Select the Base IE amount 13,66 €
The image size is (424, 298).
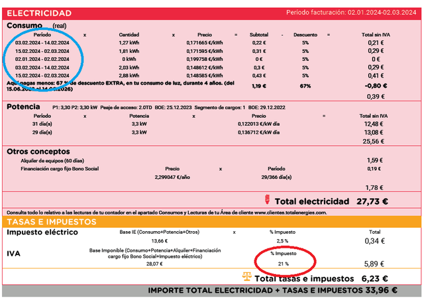click(160, 241)
